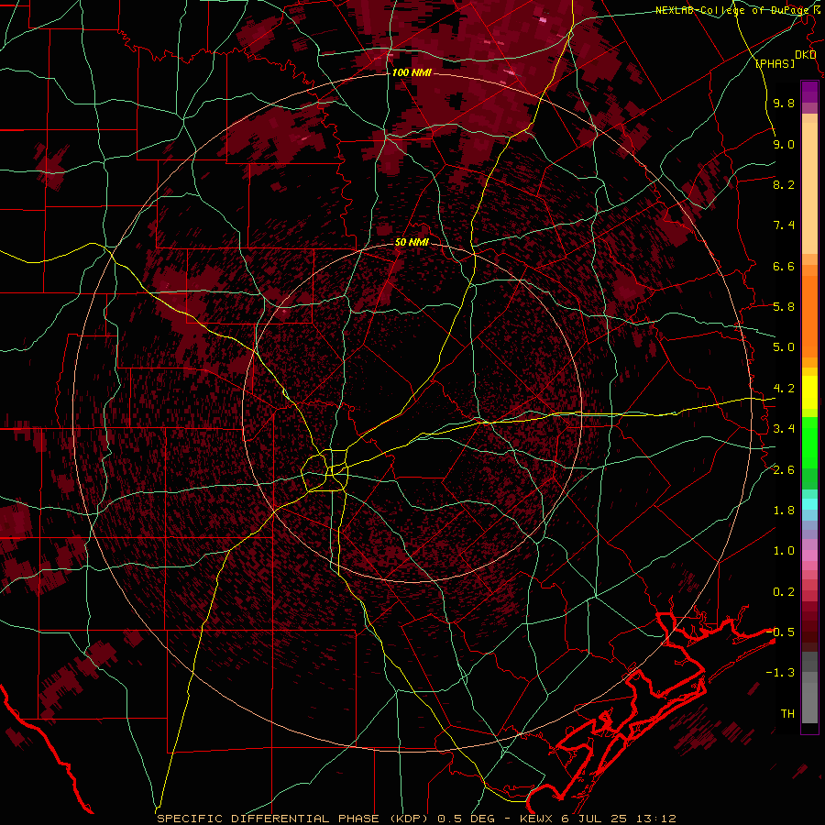Screen dimensions: 825x825
Task: Click the 2.6 value on the scale
Action: [784, 470]
